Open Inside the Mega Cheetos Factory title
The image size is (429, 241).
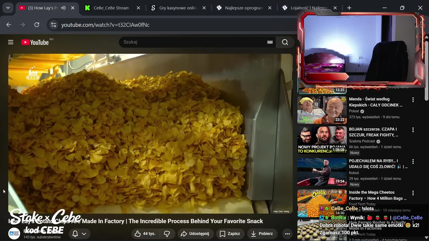click(x=378, y=195)
